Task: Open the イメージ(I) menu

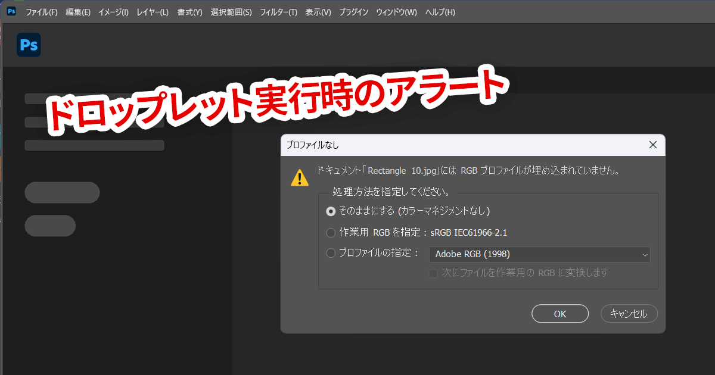Action: pyautogui.click(x=114, y=11)
